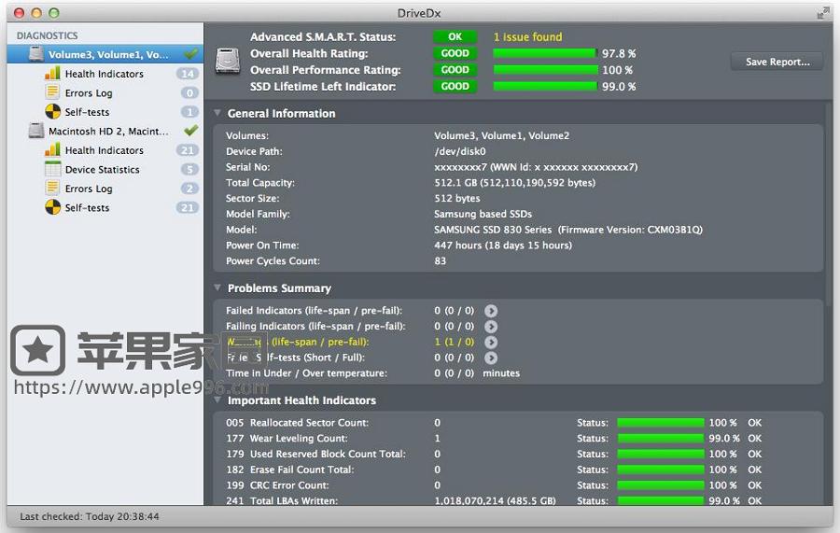Select the Volume3, Volume1 drive icon in sidebar
The height and width of the screenshot is (533, 840).
click(x=35, y=54)
